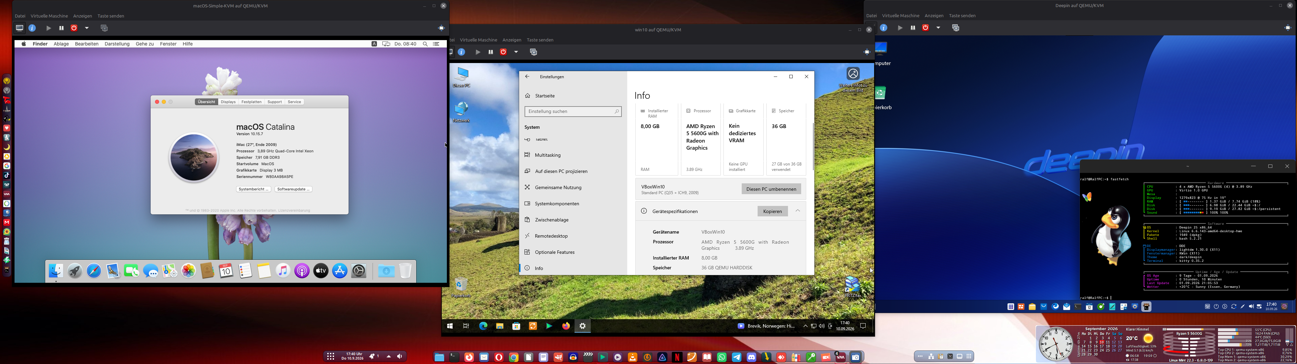This screenshot has width=1297, height=364.
Task: Open the kitty terminal icon in Deepin dock
Action: click(x=1146, y=307)
